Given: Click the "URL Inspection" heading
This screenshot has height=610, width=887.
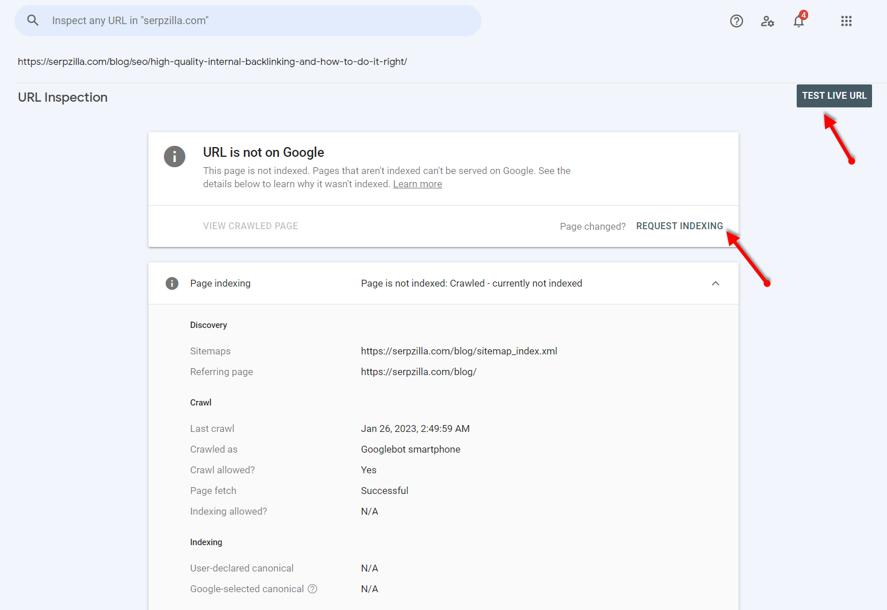Looking at the screenshot, I should tap(63, 98).
